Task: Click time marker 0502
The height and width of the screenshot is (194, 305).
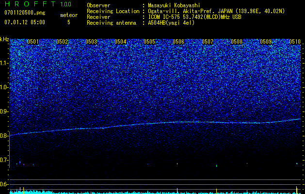Action: click(62, 42)
